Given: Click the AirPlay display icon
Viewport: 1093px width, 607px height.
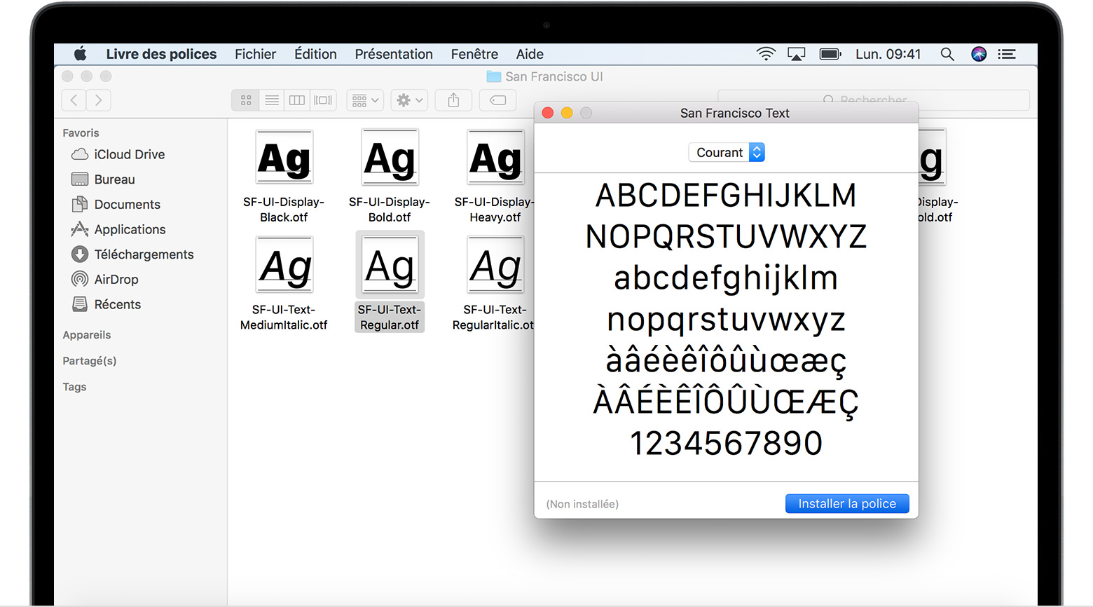Looking at the screenshot, I should pos(797,54).
